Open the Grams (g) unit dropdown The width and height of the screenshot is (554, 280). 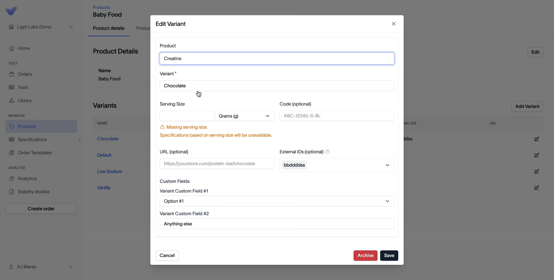click(244, 116)
